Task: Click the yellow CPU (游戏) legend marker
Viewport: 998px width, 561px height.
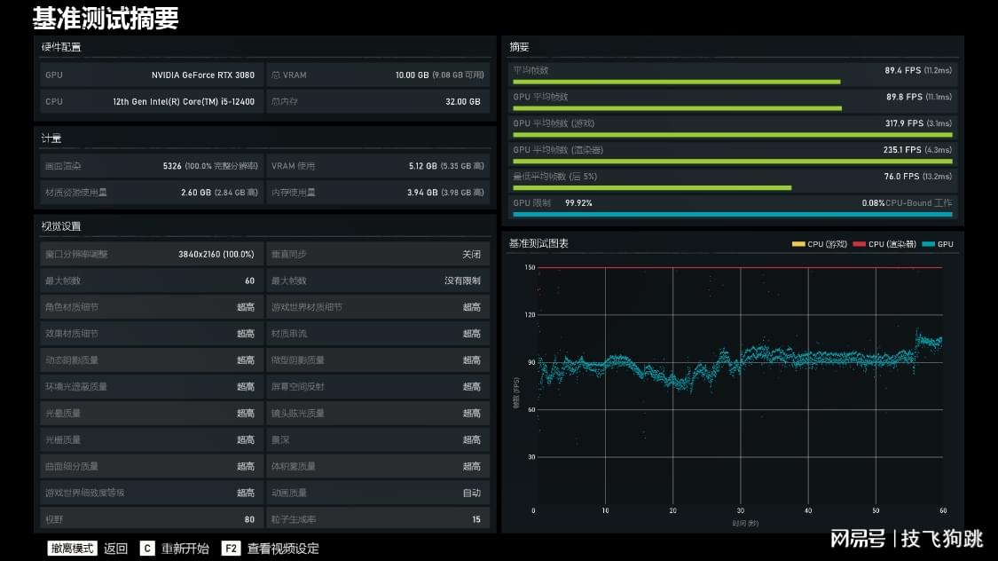Action: tap(798, 244)
